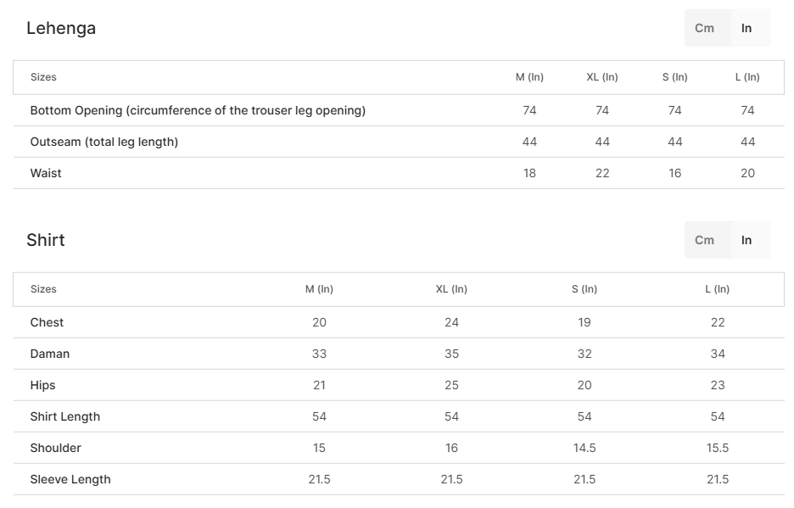Click the Waist row label
The image size is (794, 508).
(x=46, y=173)
